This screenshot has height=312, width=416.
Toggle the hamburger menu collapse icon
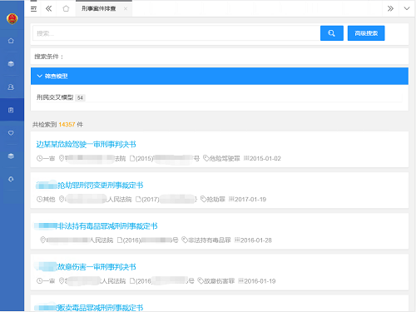coord(33,9)
